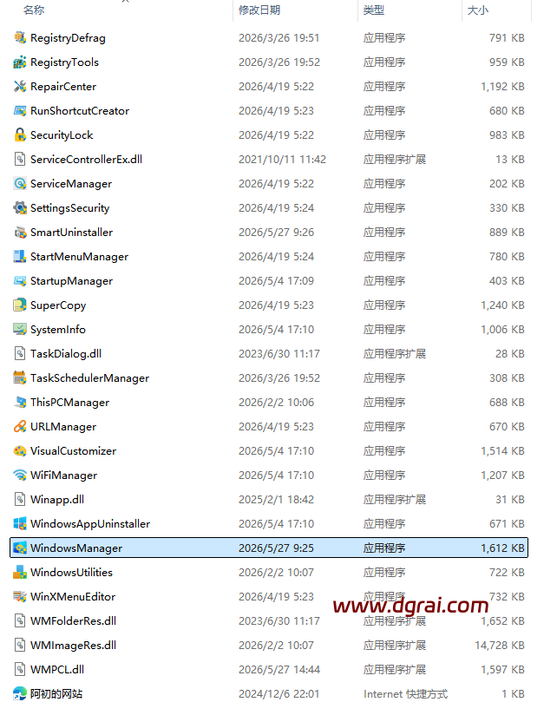Click the ServiceManager icon

(20, 183)
